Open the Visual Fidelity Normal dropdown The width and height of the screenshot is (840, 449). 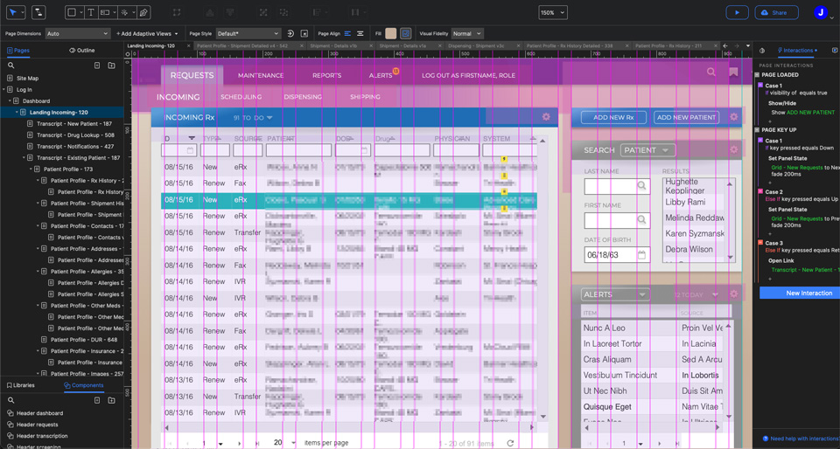pos(466,34)
